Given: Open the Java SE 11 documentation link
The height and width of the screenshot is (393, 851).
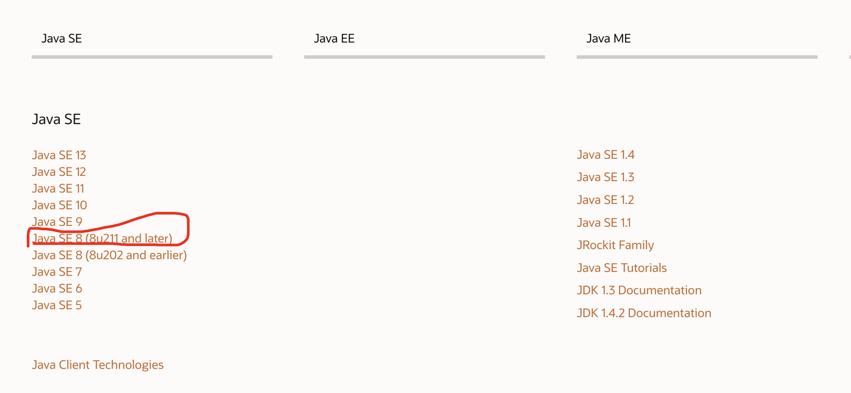Looking at the screenshot, I should point(58,189).
